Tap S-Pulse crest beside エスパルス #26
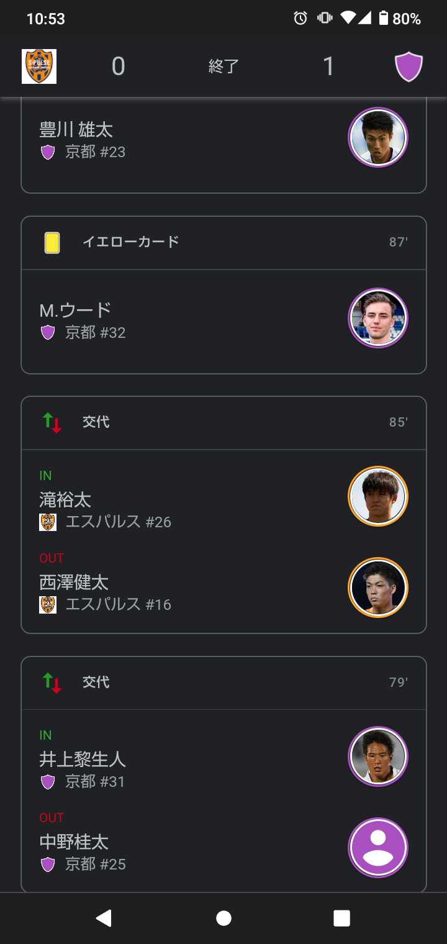The image size is (447, 944). coord(48,522)
